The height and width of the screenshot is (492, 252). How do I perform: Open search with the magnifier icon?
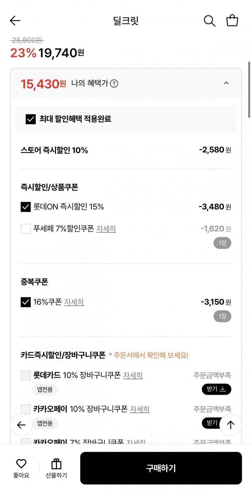[x=209, y=21]
